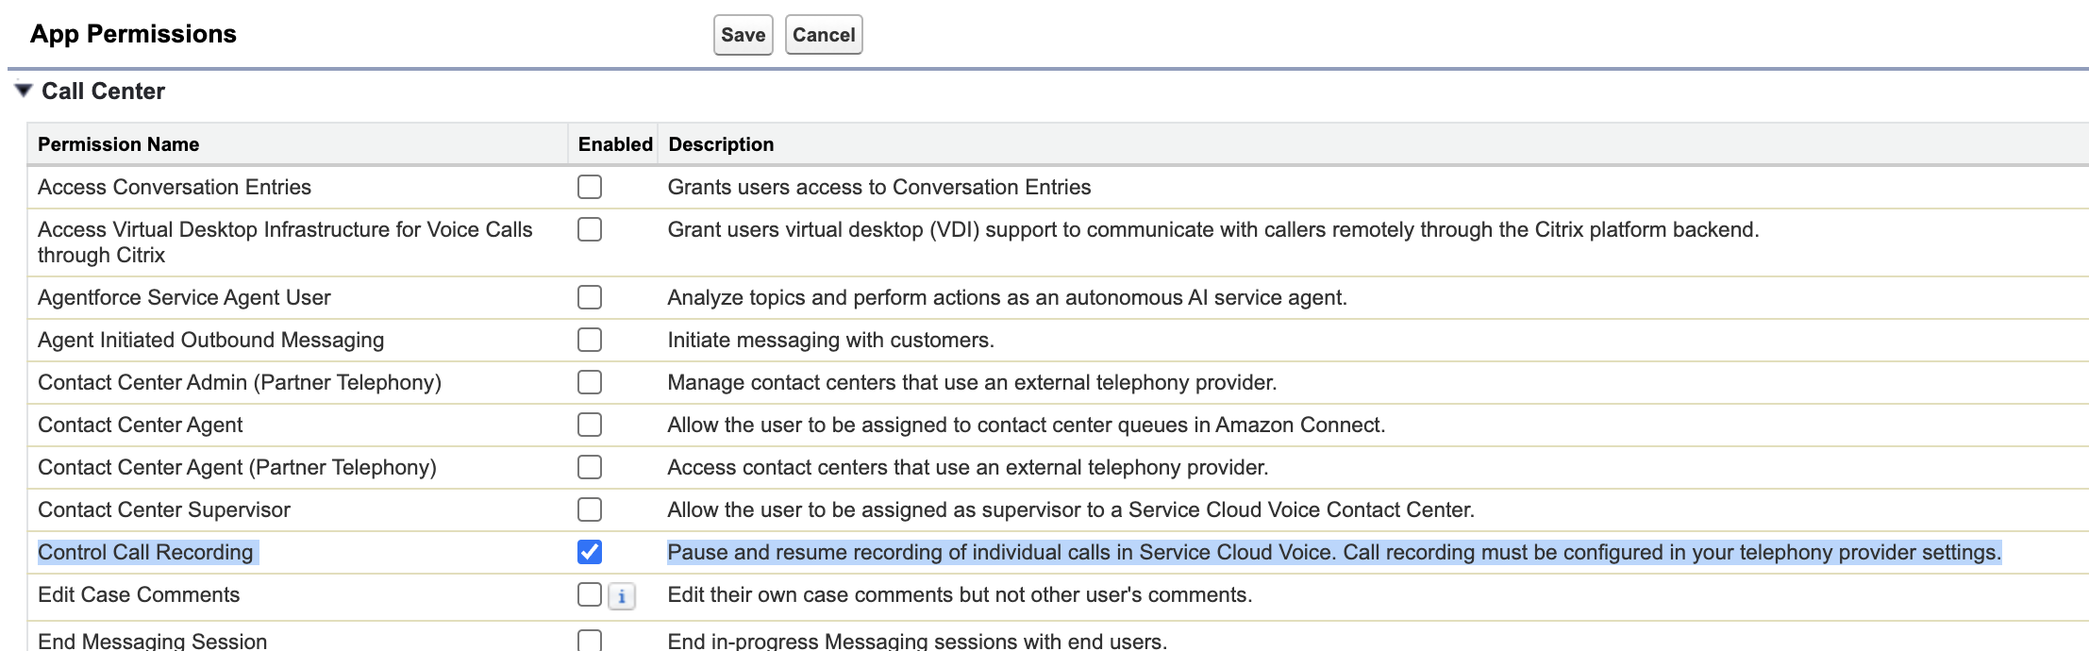
Task: Click the End Messaging Session permission name
Action: coord(152,641)
